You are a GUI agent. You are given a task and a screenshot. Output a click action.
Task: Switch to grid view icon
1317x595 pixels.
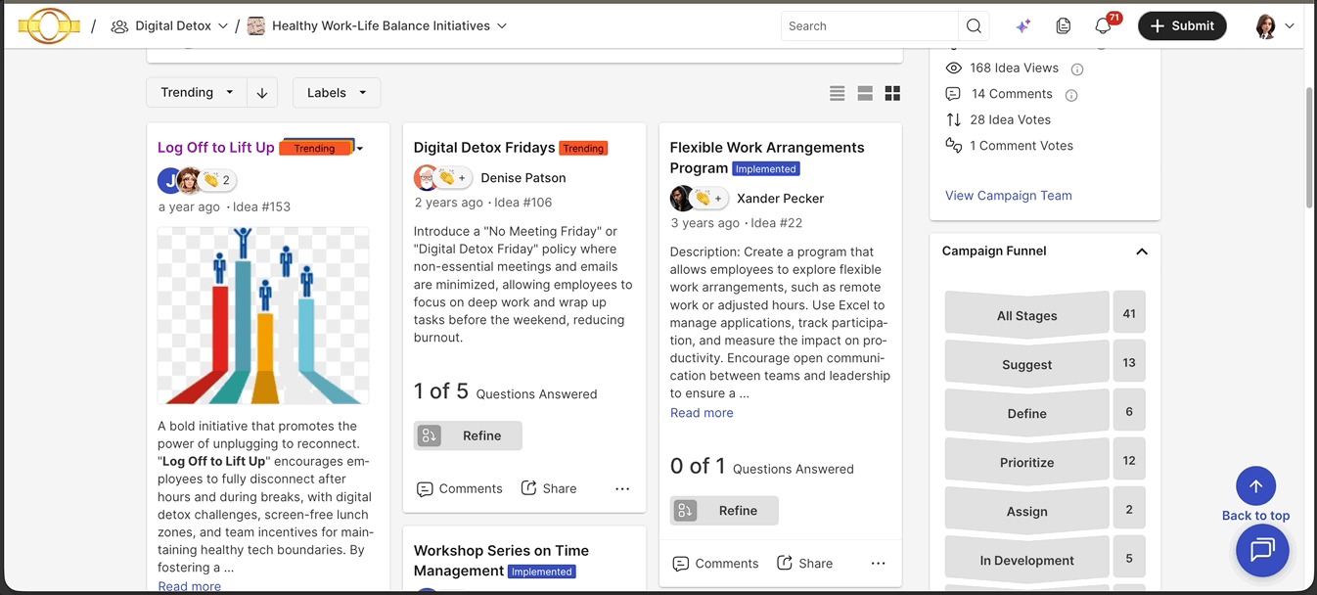click(892, 93)
